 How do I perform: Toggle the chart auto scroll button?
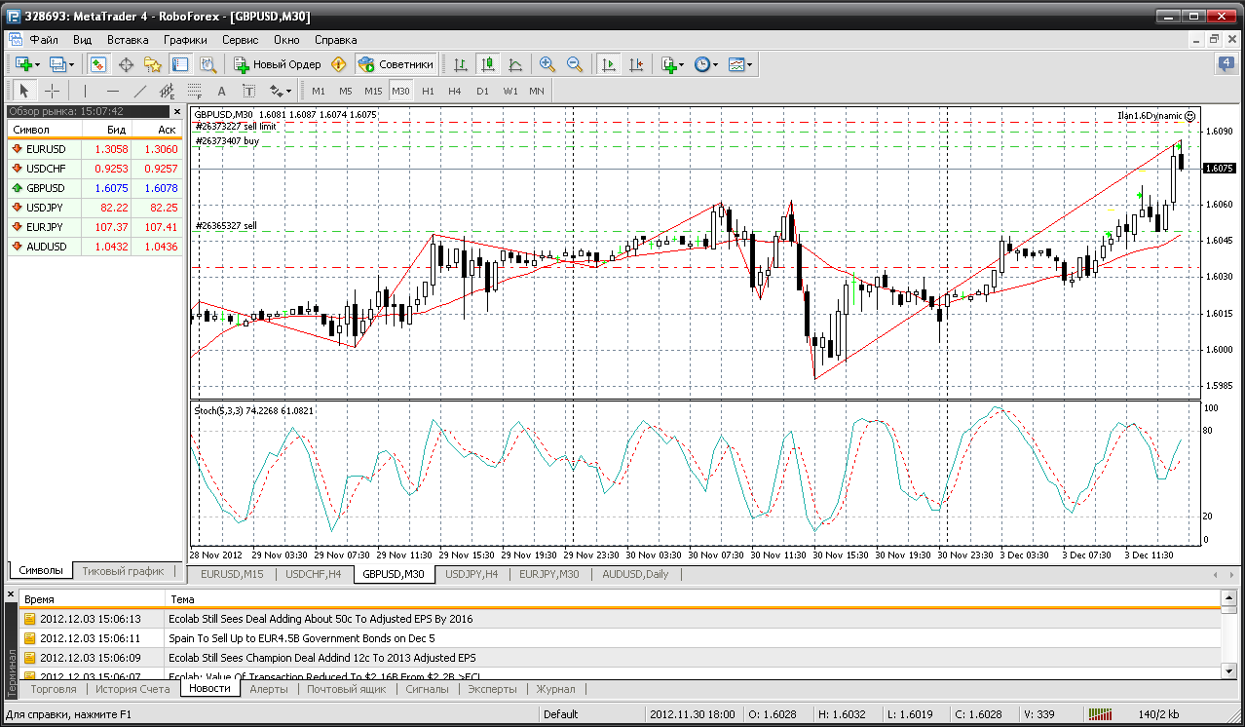pyautogui.click(x=609, y=64)
